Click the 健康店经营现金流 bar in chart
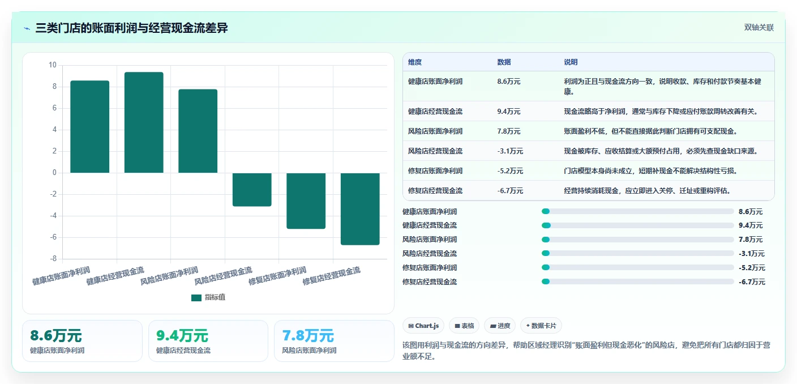Viewport: 797px width, 384px height. [x=144, y=122]
